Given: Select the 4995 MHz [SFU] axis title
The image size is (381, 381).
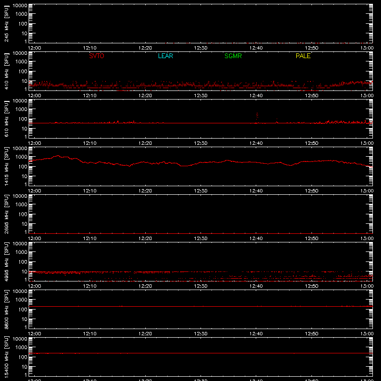Looking at the screenshot, I should coord(6,261).
